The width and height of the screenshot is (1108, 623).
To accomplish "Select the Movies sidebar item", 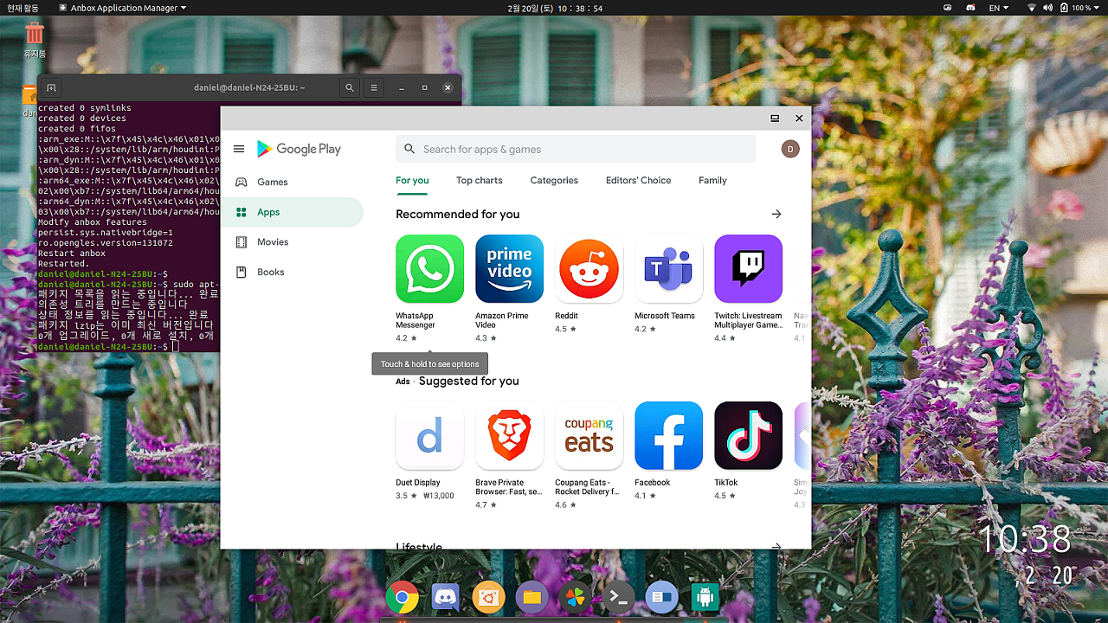I will [x=293, y=242].
